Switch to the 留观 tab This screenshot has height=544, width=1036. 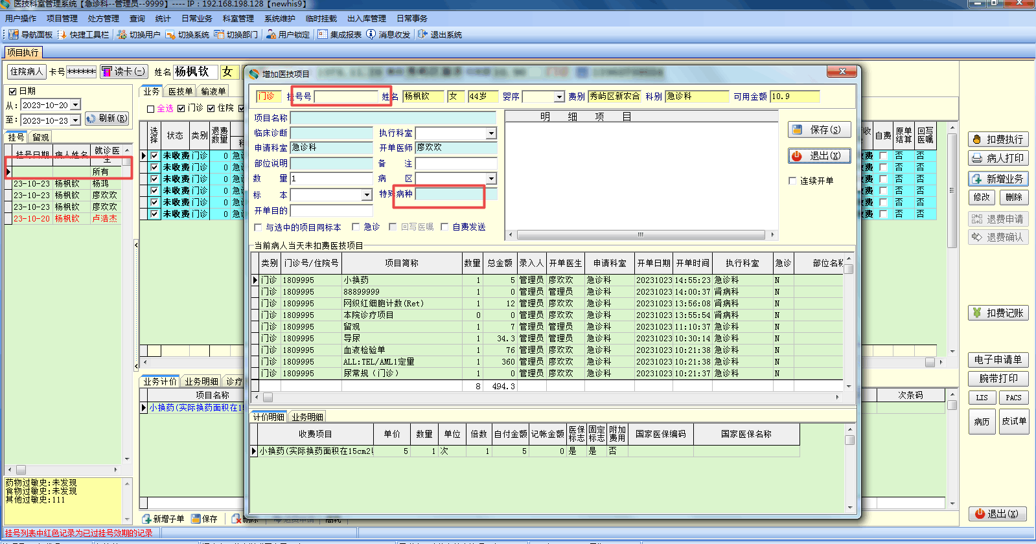click(x=41, y=137)
